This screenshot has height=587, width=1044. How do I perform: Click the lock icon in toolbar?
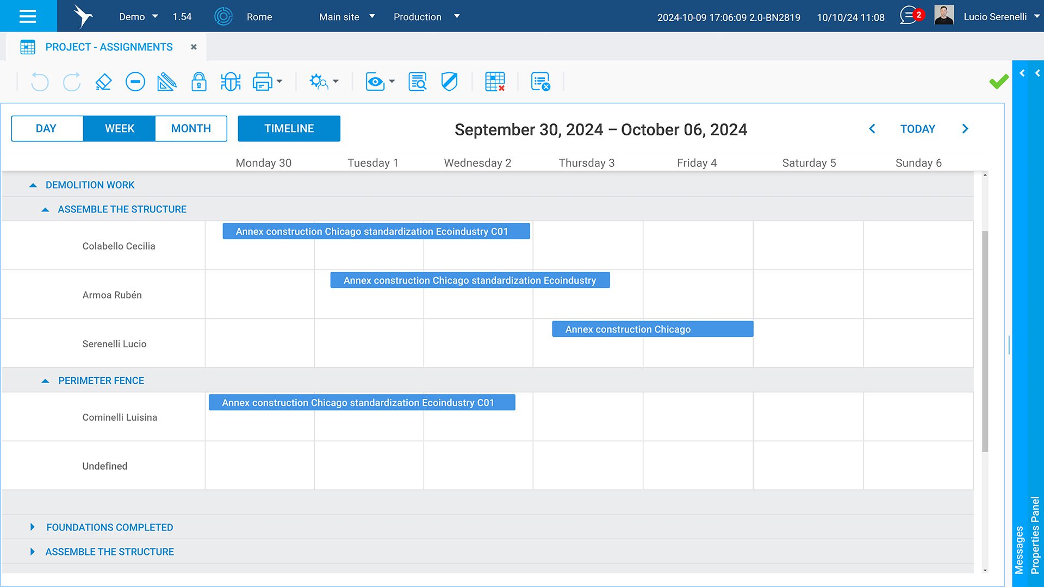tap(199, 82)
